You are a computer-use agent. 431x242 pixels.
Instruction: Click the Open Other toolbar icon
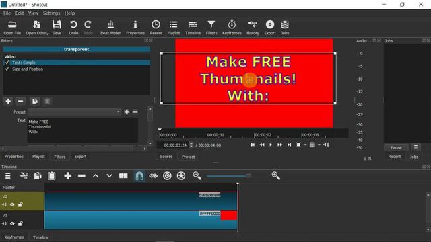(37, 28)
